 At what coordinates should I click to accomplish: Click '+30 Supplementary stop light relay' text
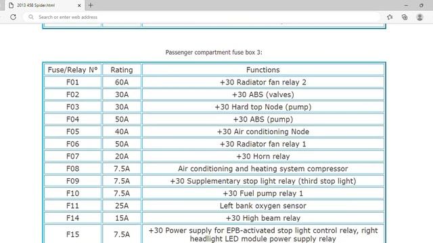point(233,181)
